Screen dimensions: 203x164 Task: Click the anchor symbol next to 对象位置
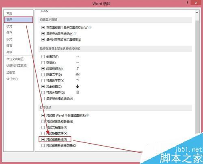78,86
